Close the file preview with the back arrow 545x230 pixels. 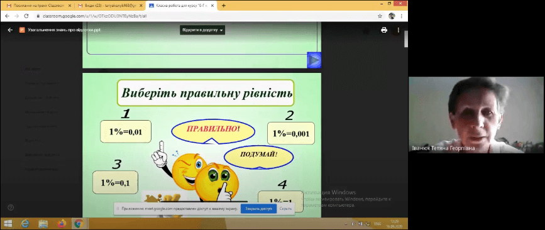point(10,30)
